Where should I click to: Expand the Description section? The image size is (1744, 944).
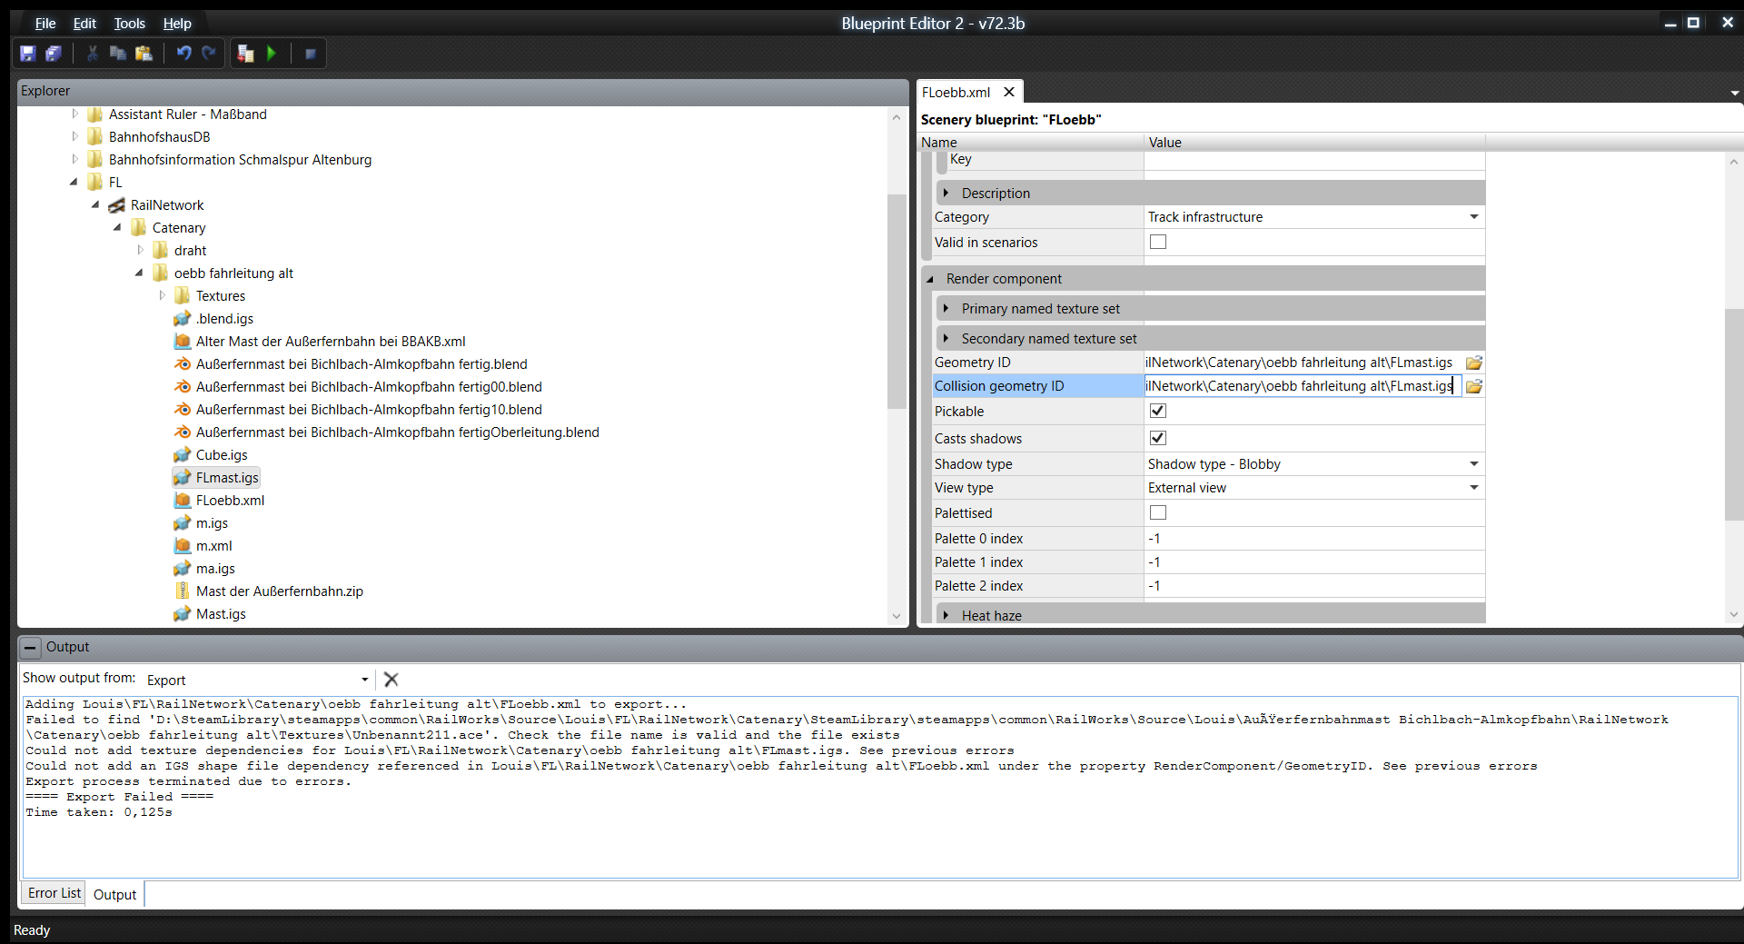tap(946, 193)
